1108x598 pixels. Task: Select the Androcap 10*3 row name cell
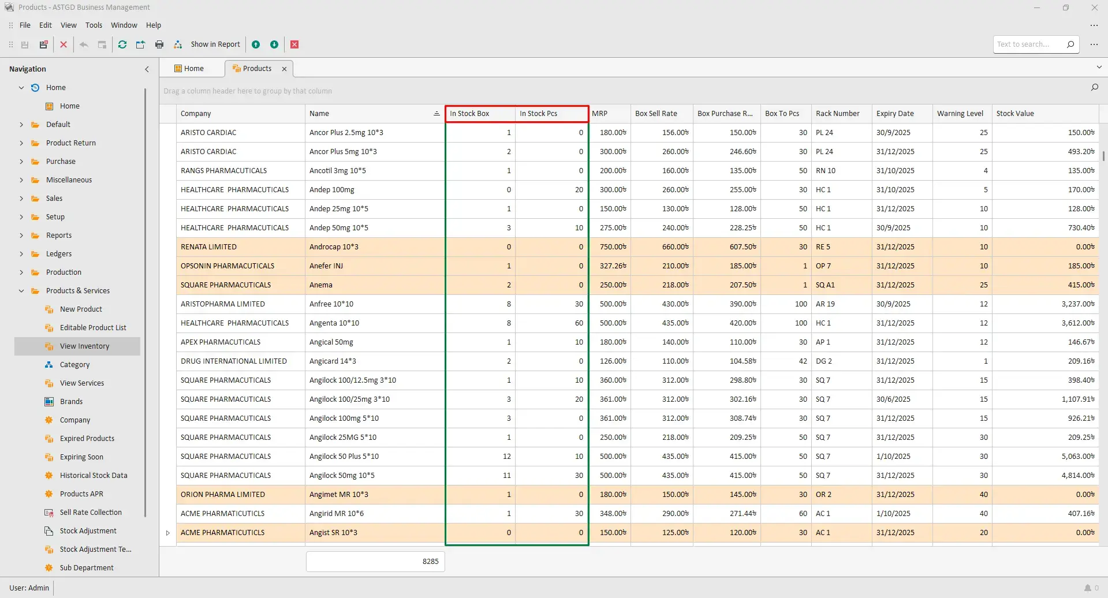click(375, 247)
